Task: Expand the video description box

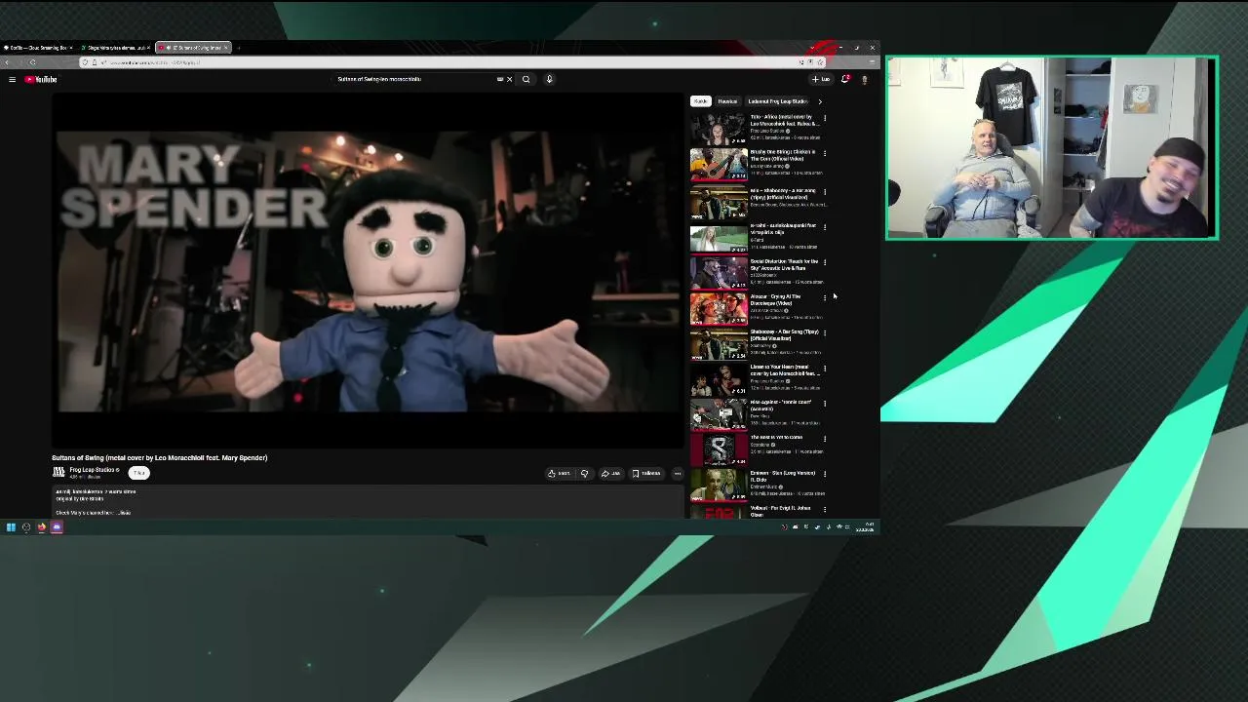Action: (369, 501)
